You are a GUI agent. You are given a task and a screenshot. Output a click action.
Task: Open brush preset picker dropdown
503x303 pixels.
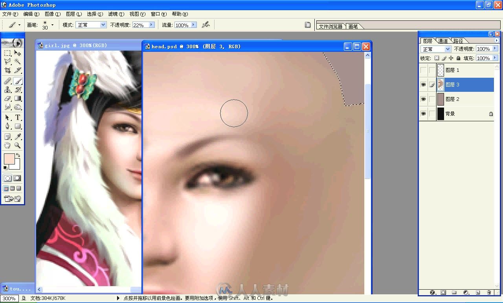tap(52, 25)
